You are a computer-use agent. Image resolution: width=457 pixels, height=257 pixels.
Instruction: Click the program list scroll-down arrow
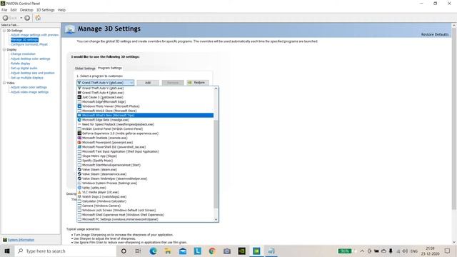[x=216, y=219]
